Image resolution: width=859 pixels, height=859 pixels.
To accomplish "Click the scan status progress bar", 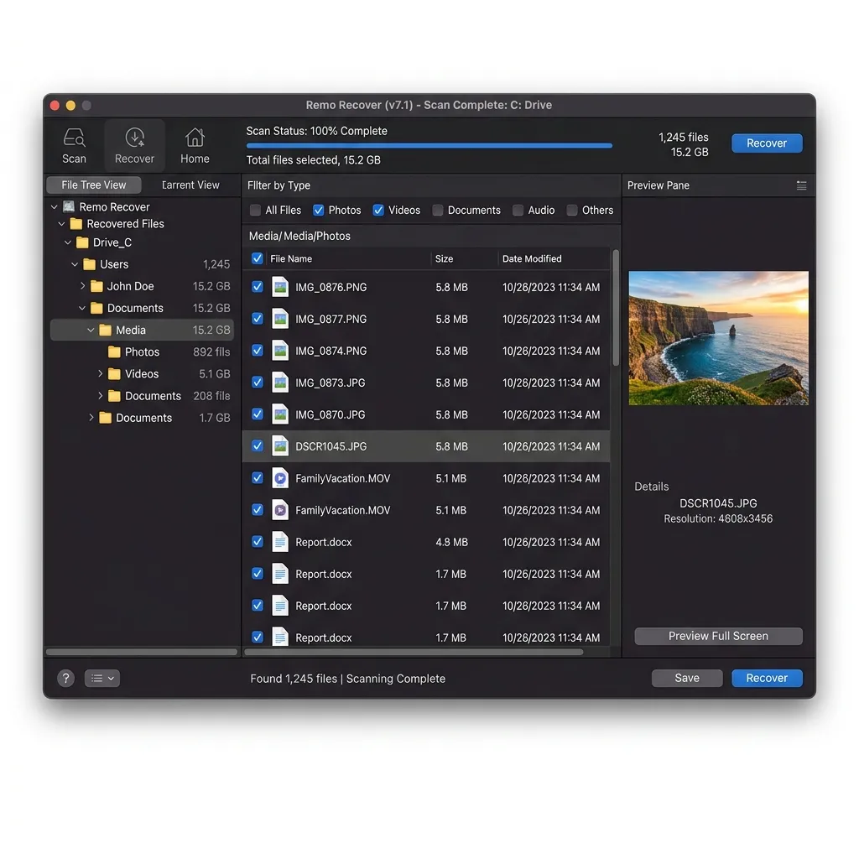I will point(429,146).
